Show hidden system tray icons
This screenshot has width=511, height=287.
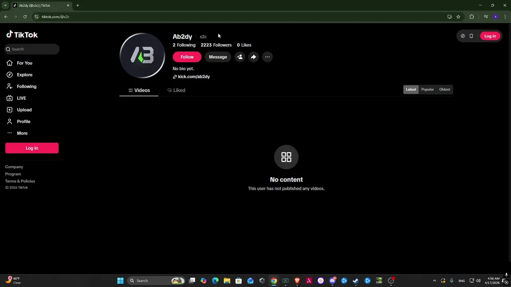(x=434, y=281)
